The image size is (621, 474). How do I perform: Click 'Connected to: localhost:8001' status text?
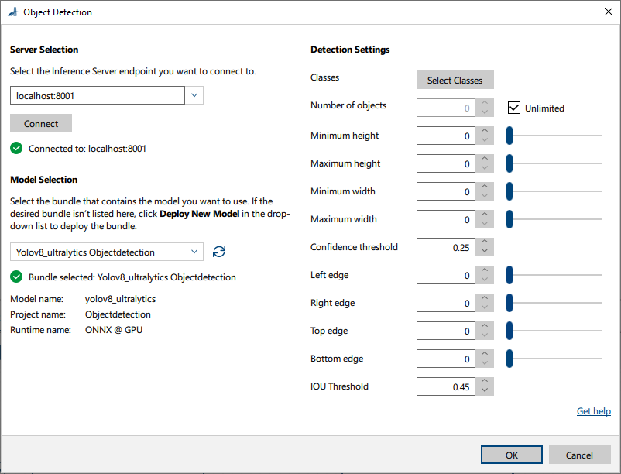pos(87,149)
